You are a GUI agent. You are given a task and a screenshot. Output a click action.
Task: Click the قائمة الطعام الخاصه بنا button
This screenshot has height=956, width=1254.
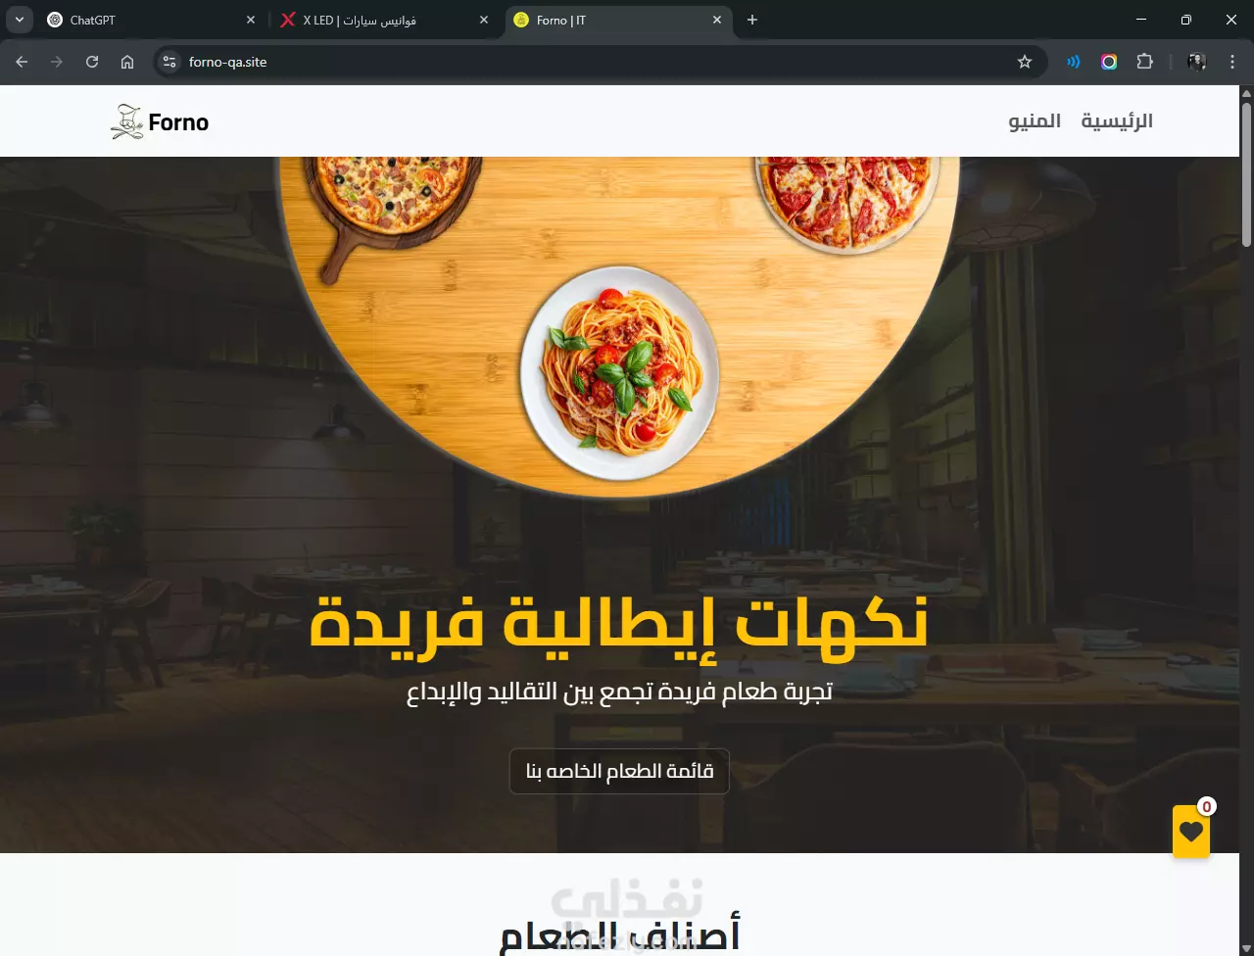[619, 771]
